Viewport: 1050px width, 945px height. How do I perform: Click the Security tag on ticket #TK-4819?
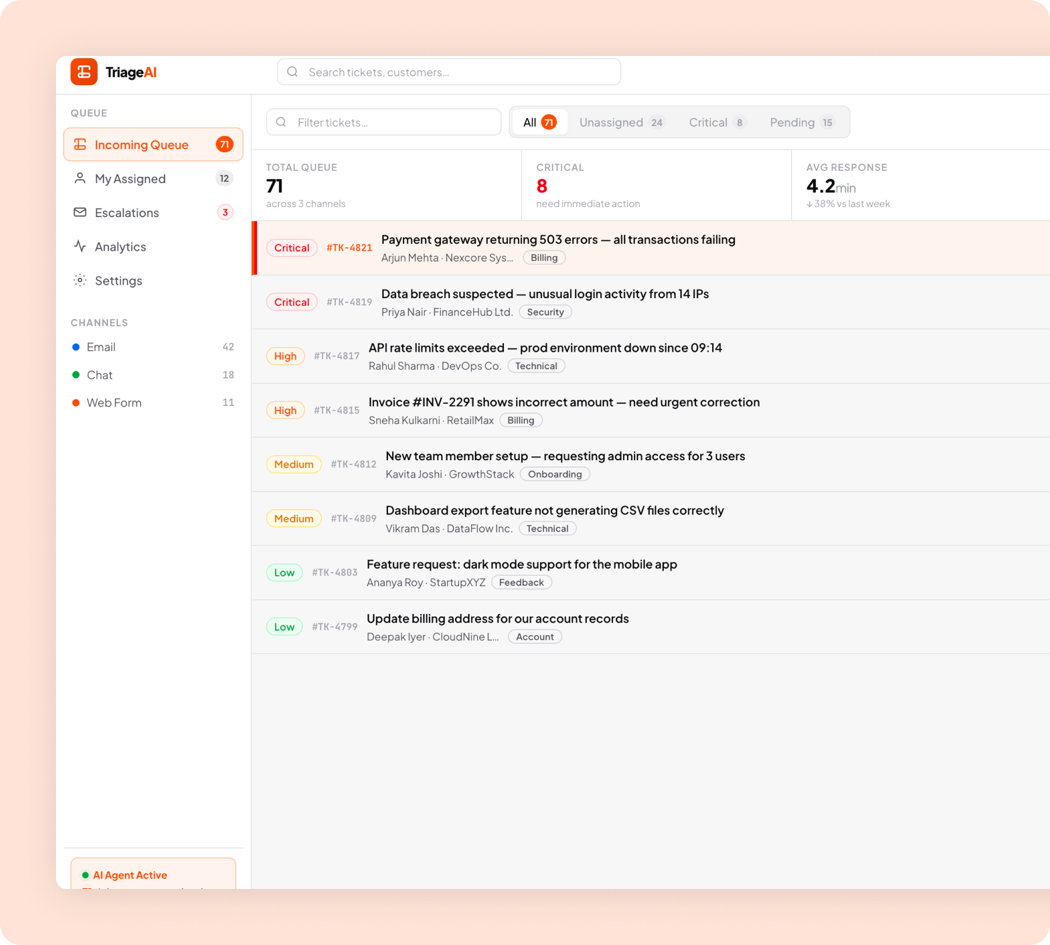(x=545, y=311)
